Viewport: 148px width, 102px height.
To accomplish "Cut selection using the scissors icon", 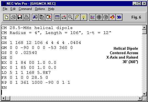I will coord(35,17).
